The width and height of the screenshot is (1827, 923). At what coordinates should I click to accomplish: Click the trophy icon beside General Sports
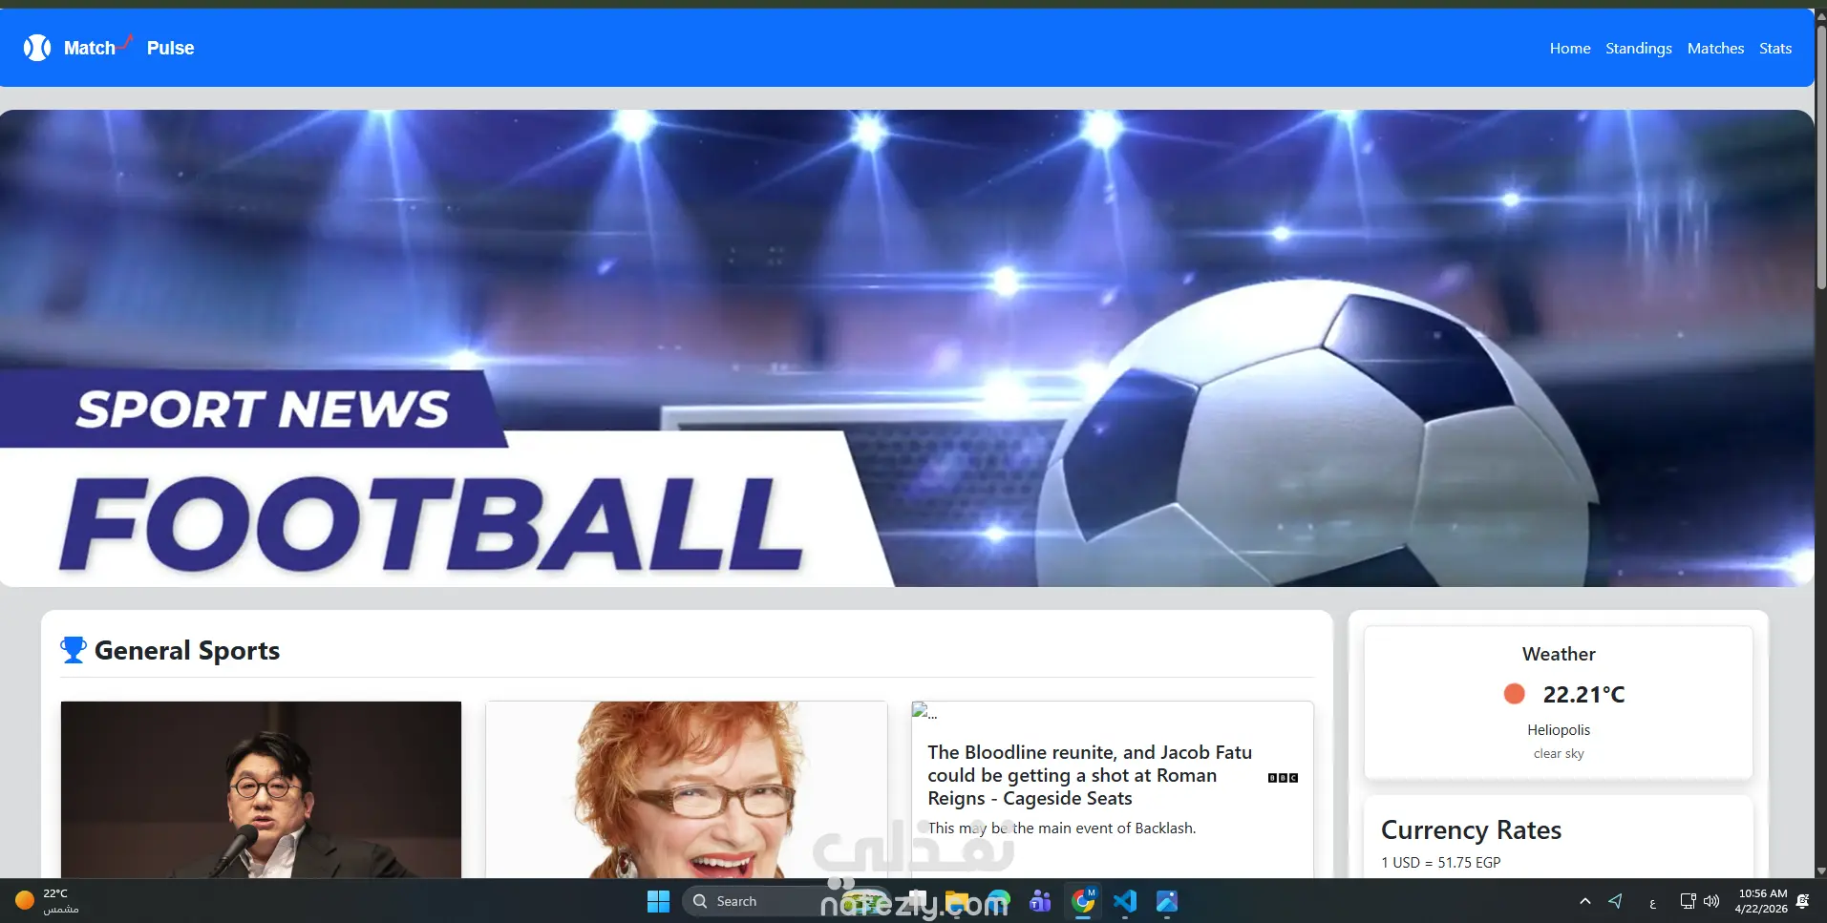(x=74, y=650)
